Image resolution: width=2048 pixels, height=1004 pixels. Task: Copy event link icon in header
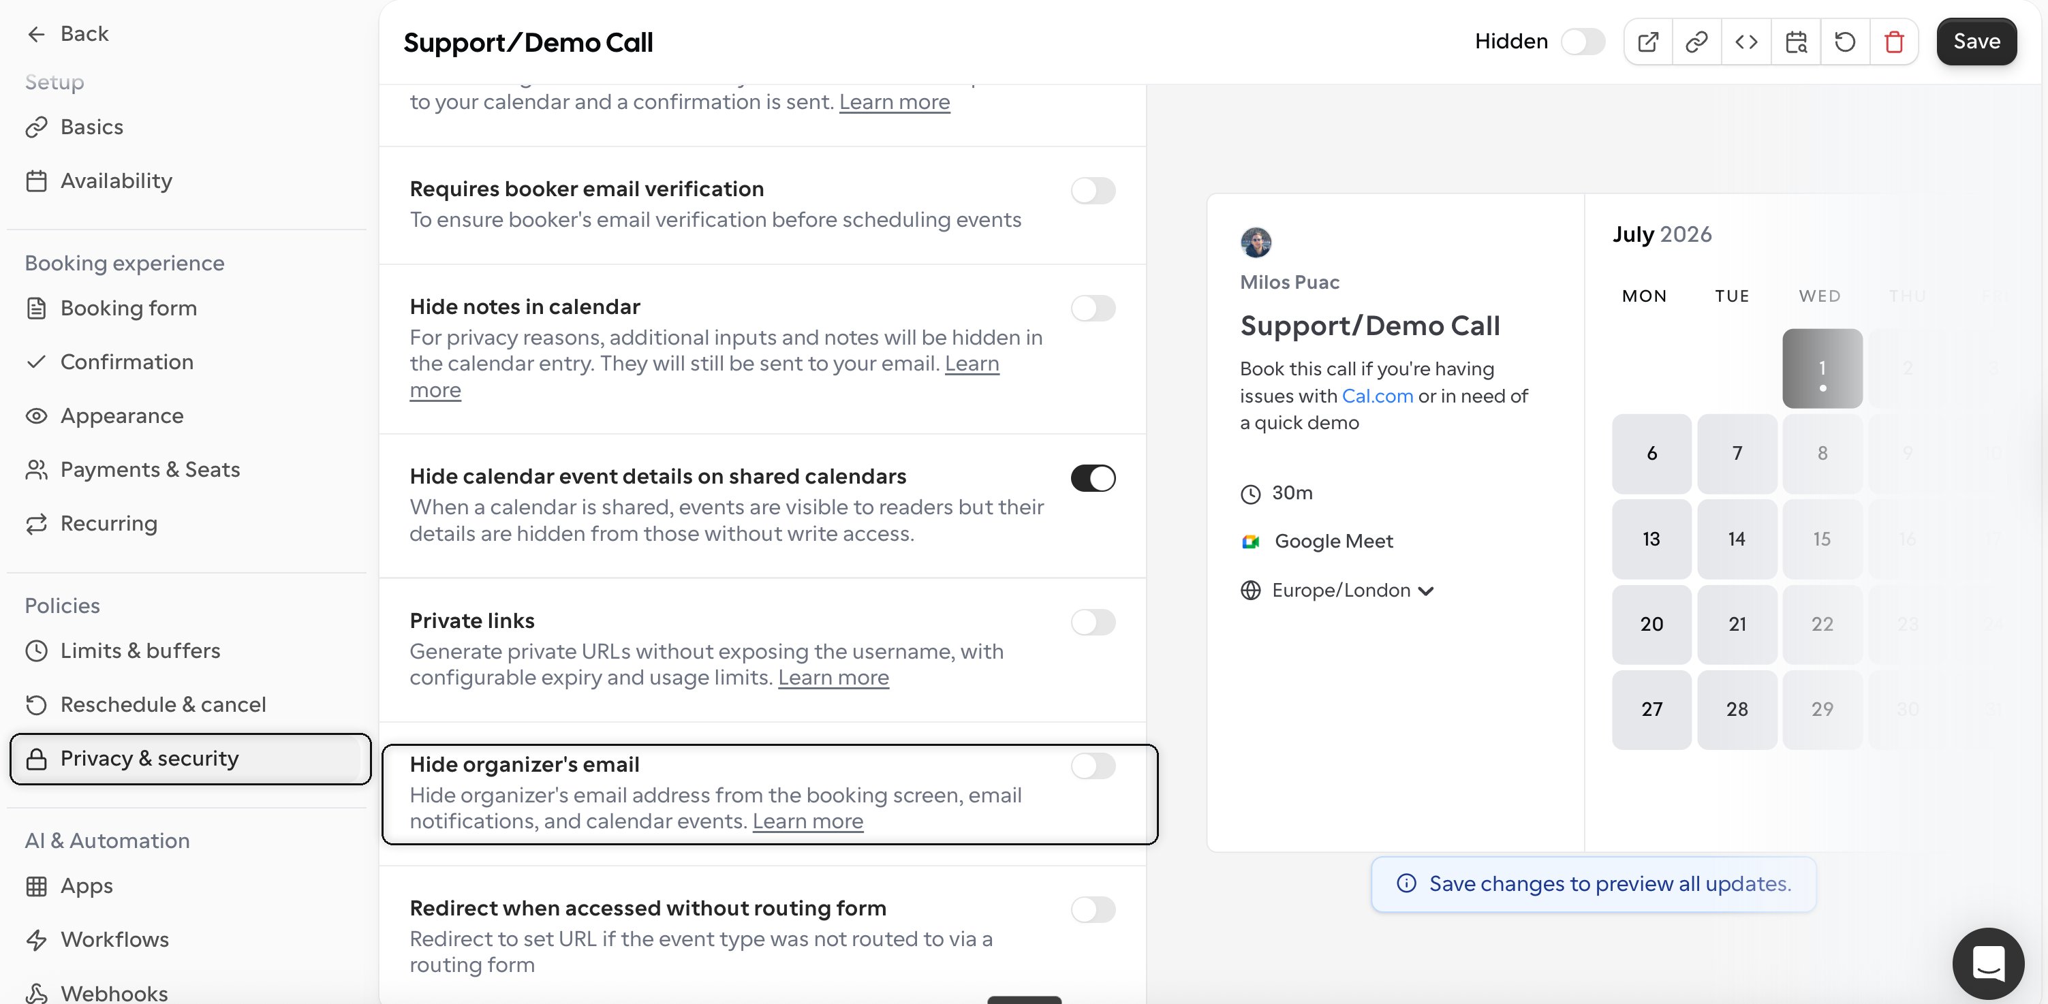(x=1696, y=42)
